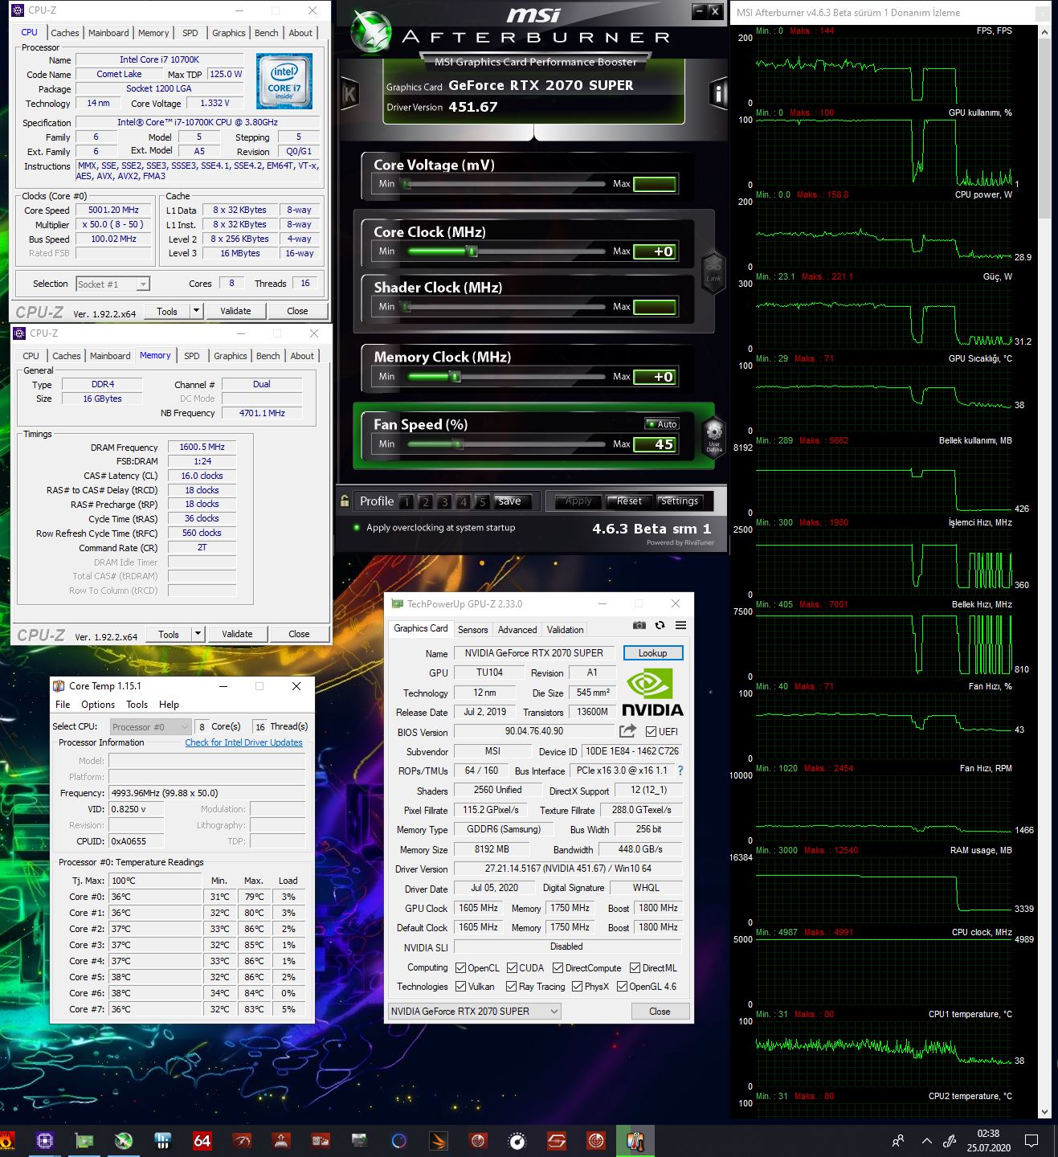Click the Core Clock slider handle
This screenshot has width=1058, height=1157.
point(472,251)
